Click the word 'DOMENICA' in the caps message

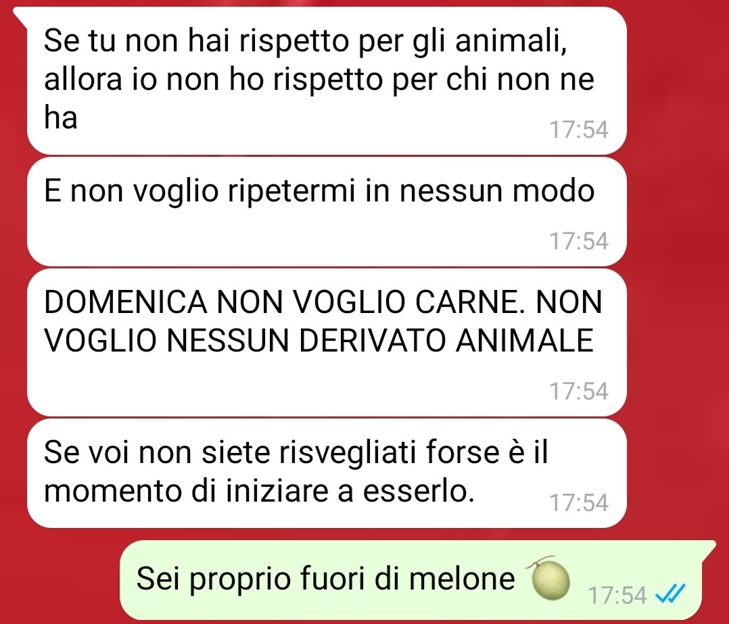(125, 302)
